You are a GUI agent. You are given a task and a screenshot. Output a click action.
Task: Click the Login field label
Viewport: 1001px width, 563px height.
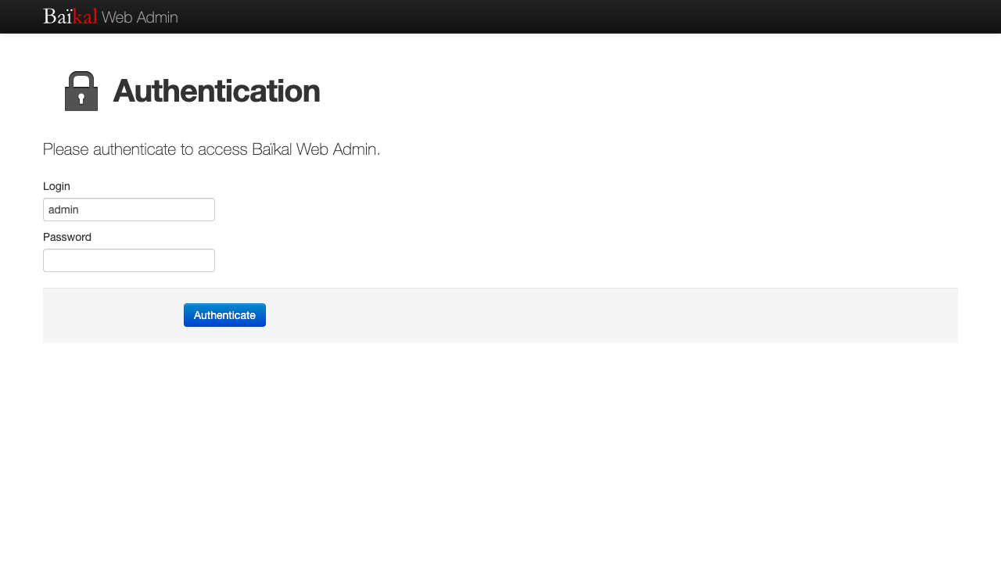[56, 186]
